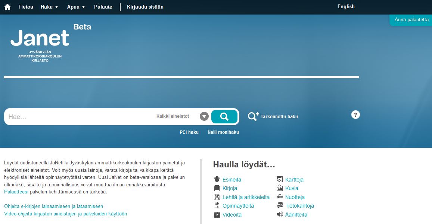Image resolution: width=432 pixels, height=224 pixels.
Task: Click the Anna palautetta feedback button
Action: click(411, 20)
